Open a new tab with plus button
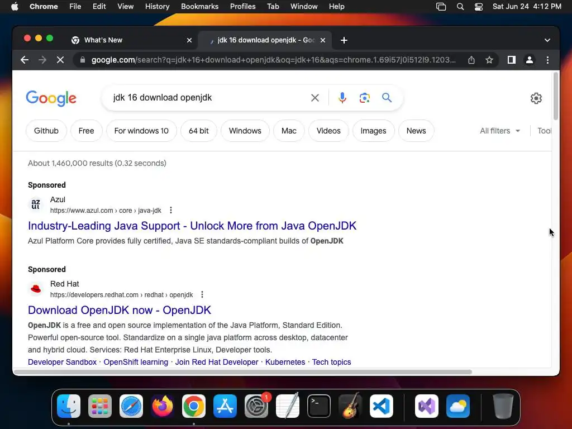Image resolution: width=572 pixels, height=429 pixels. (x=344, y=40)
